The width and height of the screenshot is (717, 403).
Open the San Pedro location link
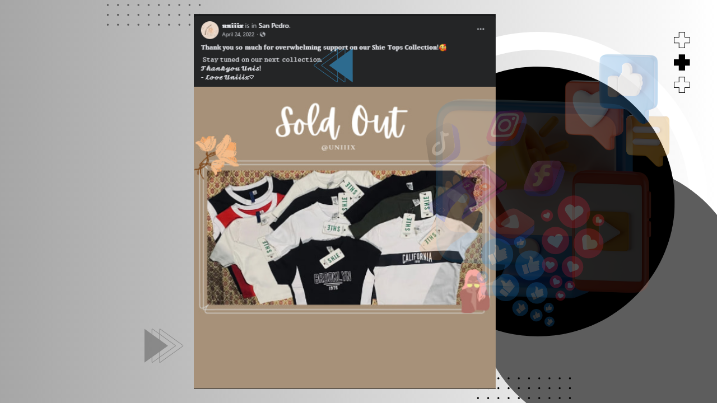[x=273, y=26]
